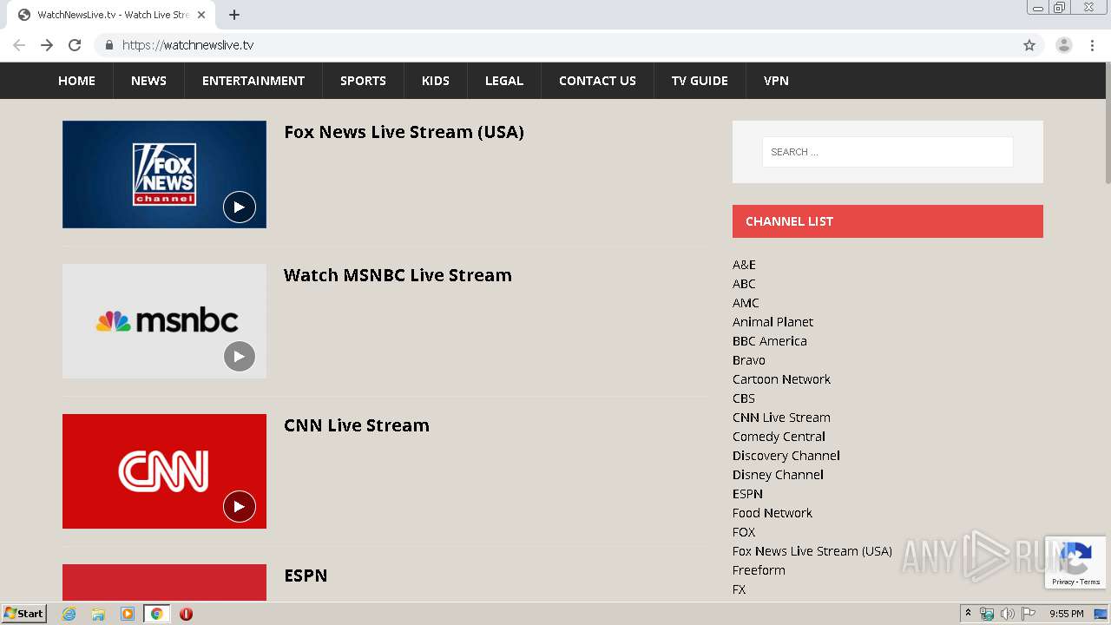Open the VPN menu item

click(x=776, y=81)
